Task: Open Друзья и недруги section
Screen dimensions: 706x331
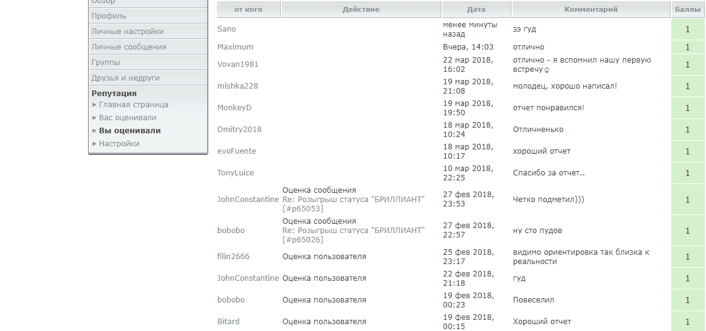Action: point(125,78)
